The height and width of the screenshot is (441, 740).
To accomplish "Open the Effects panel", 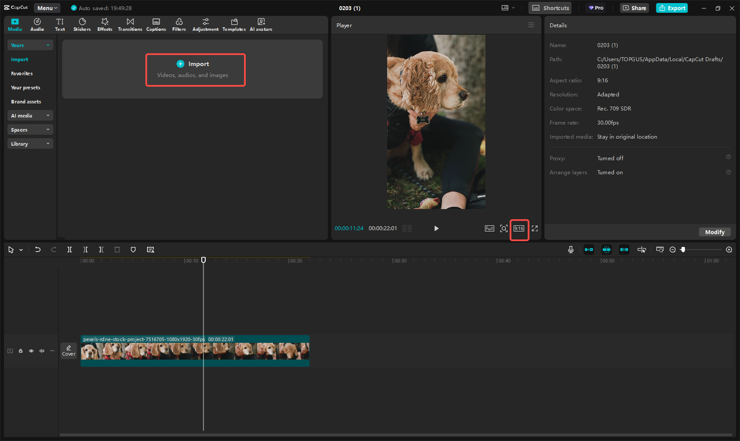I will click(105, 24).
